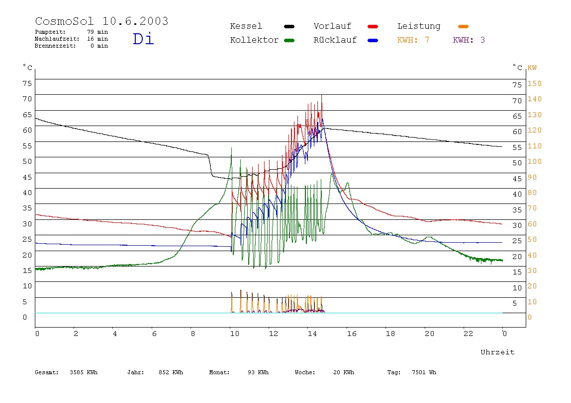Click the 'Kessel' legend label

[x=246, y=26]
